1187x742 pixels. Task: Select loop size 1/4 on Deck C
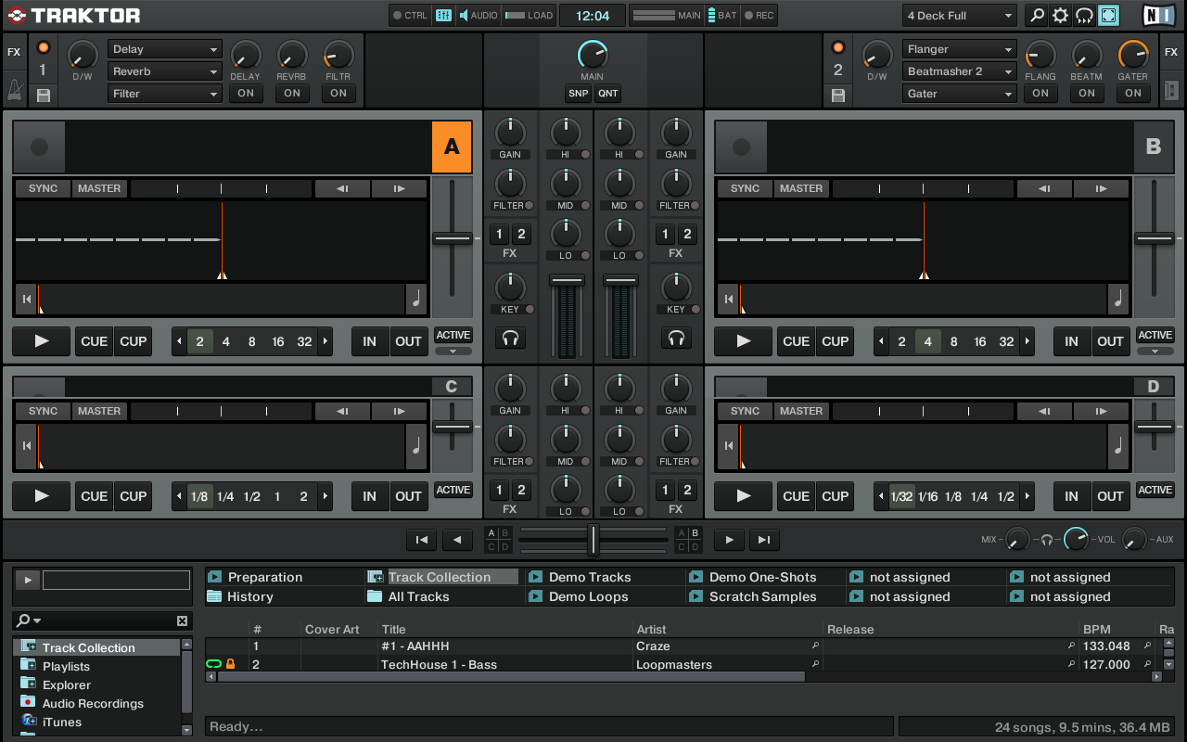tap(225, 496)
